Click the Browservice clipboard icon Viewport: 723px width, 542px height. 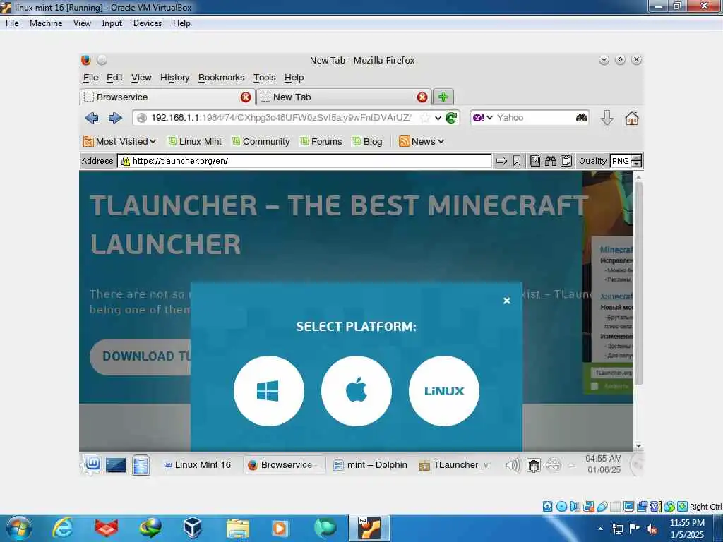(566, 161)
